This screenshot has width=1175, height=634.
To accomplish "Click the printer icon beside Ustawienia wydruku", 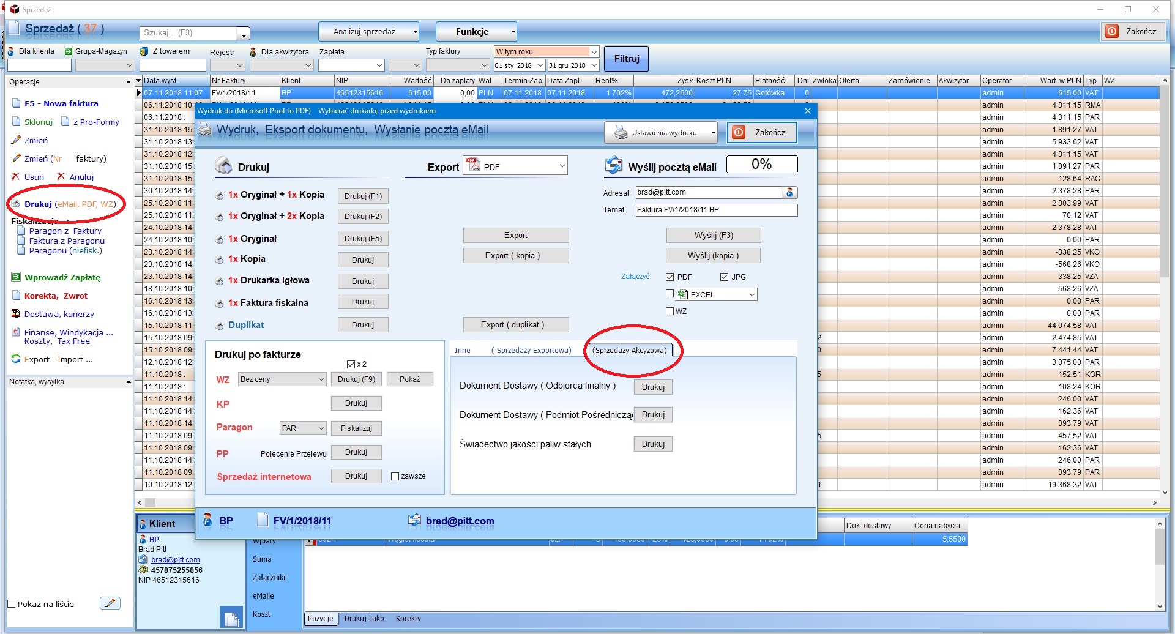I will click(x=621, y=133).
